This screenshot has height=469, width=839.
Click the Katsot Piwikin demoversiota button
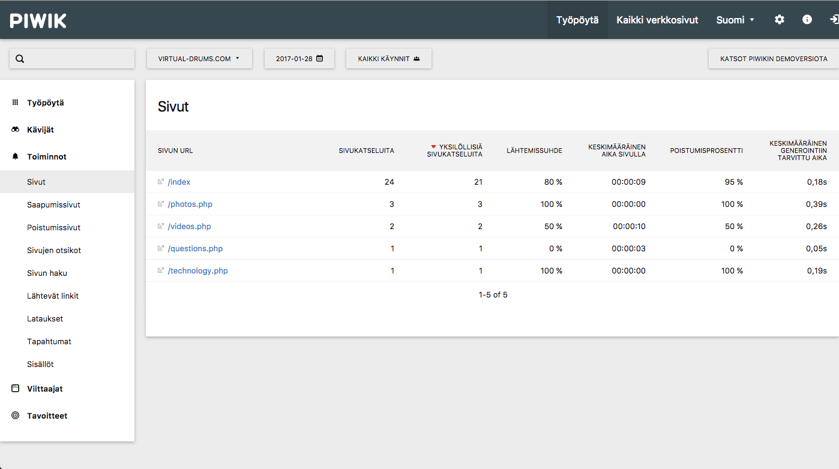(x=774, y=59)
